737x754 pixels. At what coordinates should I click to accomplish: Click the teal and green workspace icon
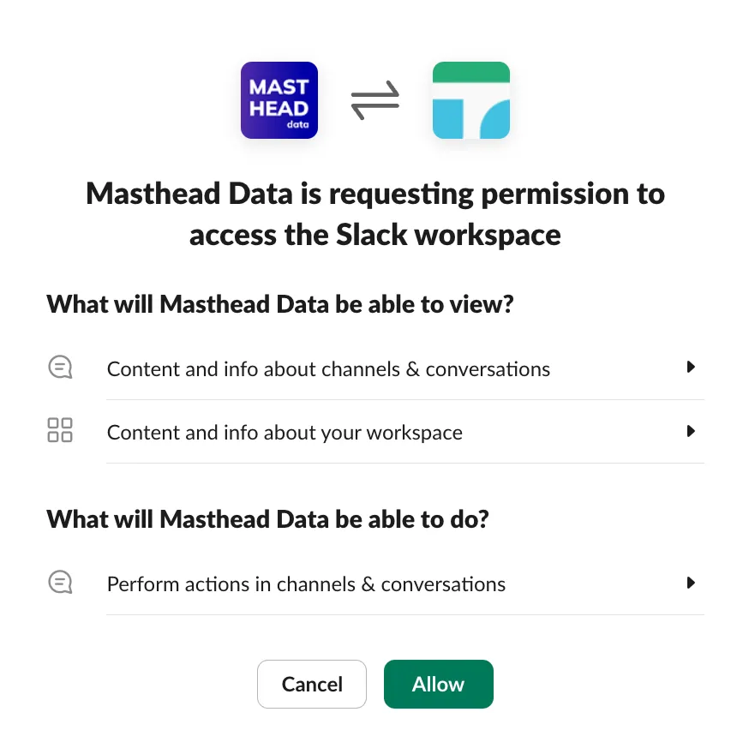click(471, 100)
